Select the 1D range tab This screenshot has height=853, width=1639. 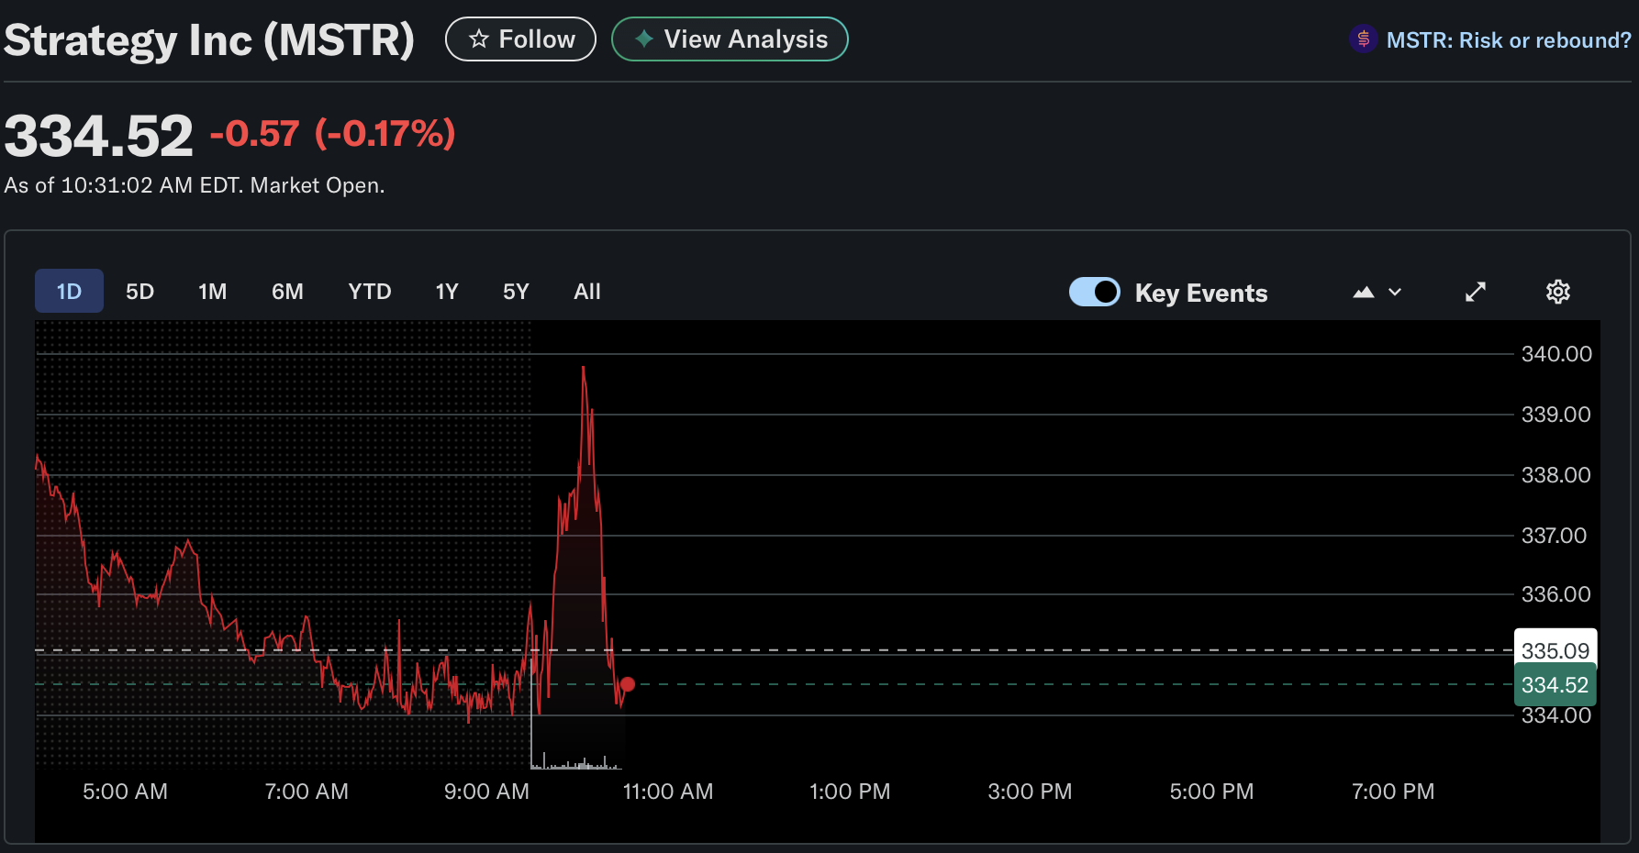pyautogui.click(x=69, y=292)
